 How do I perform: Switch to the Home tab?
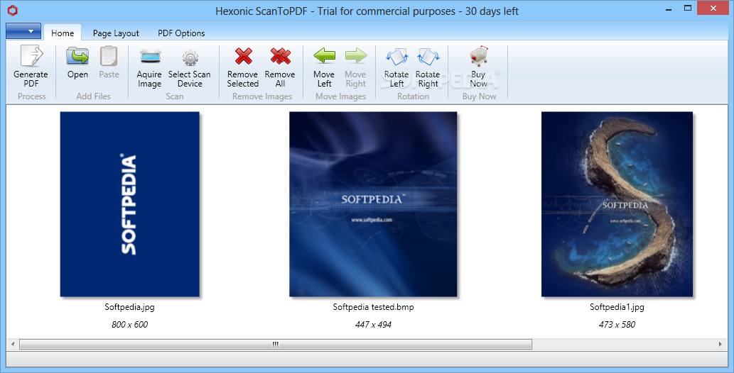point(63,33)
